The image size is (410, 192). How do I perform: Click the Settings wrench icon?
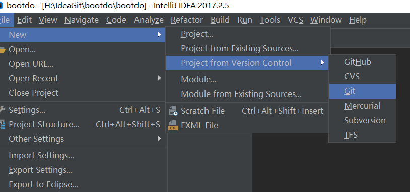pyautogui.click(x=2, y=110)
